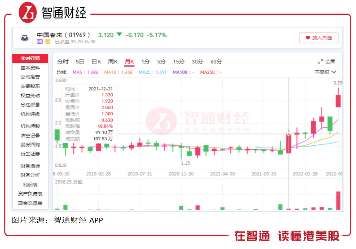Click the 涨跌幅 48.84% tooltip value
This screenshot has width=356, height=249.
coord(105,126)
